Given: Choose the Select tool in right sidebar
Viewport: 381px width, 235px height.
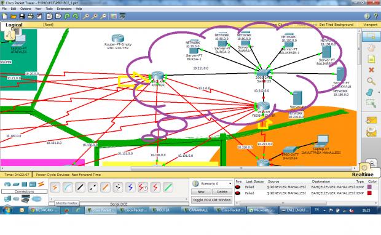Looking at the screenshot, I should (x=371, y=36).
